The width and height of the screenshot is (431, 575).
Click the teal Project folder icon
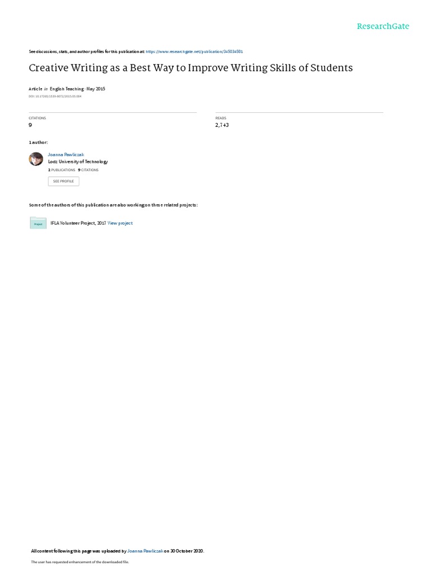click(38, 223)
